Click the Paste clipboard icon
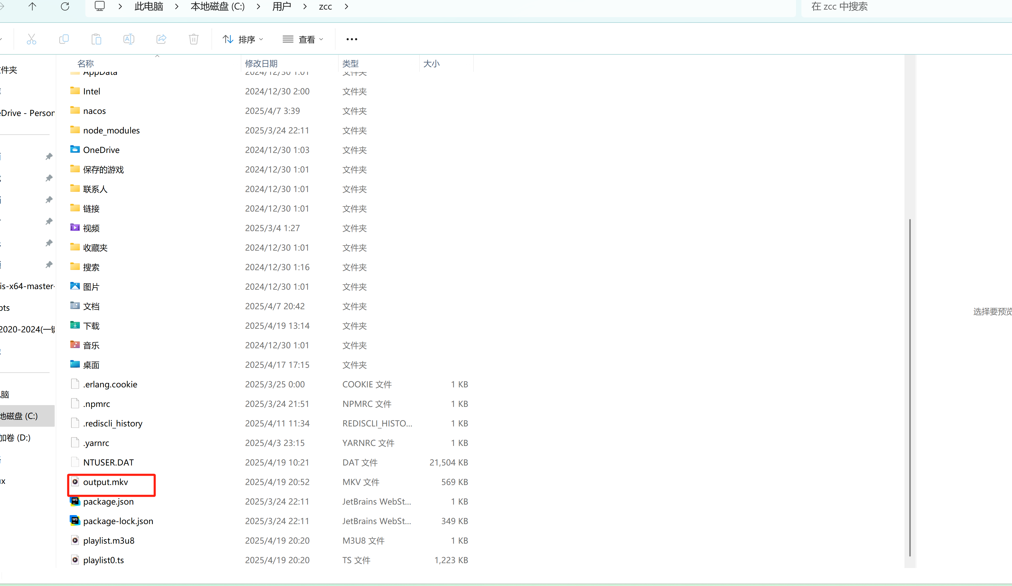The image size is (1012, 586). click(96, 39)
